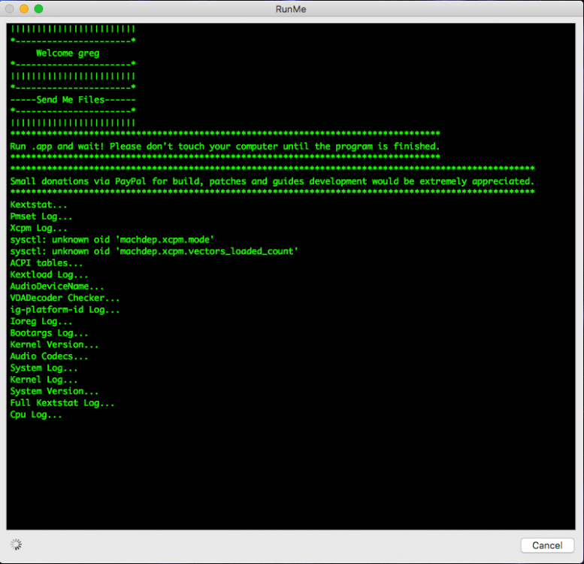Image resolution: width=584 pixels, height=564 pixels.
Task: Select the 'Ioreg Log...' line
Action: [41, 321]
